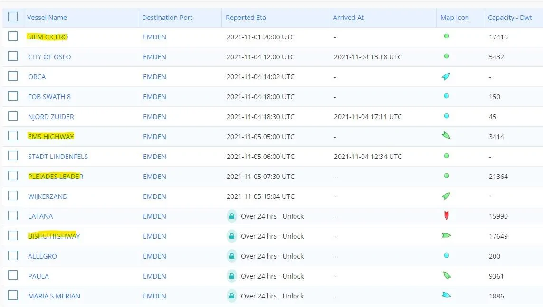This screenshot has width=543, height=307.
Task: Tick the NJORD ZUIDER checkbox
Action: click(x=13, y=116)
